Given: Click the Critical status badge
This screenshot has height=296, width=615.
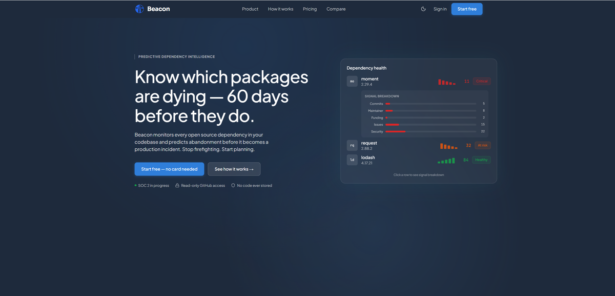Looking at the screenshot, I should coord(482,81).
